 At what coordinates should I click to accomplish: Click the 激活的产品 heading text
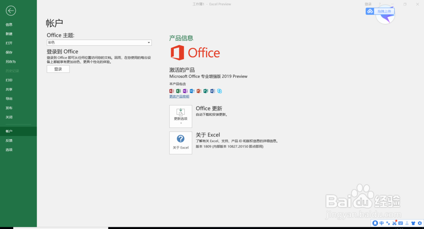click(x=182, y=70)
